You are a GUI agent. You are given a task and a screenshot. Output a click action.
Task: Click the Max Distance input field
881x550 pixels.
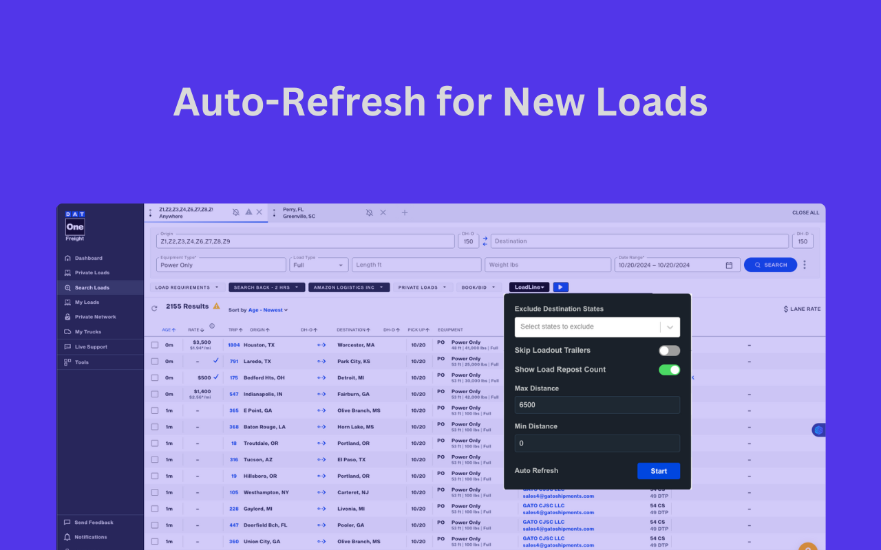pos(597,405)
